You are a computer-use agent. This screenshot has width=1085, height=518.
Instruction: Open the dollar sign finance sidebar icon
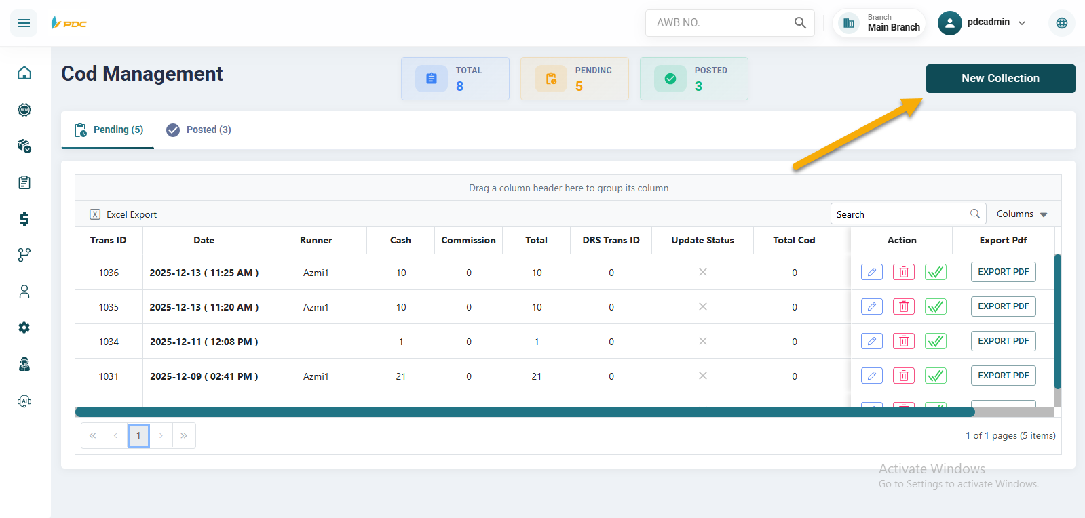(x=24, y=219)
